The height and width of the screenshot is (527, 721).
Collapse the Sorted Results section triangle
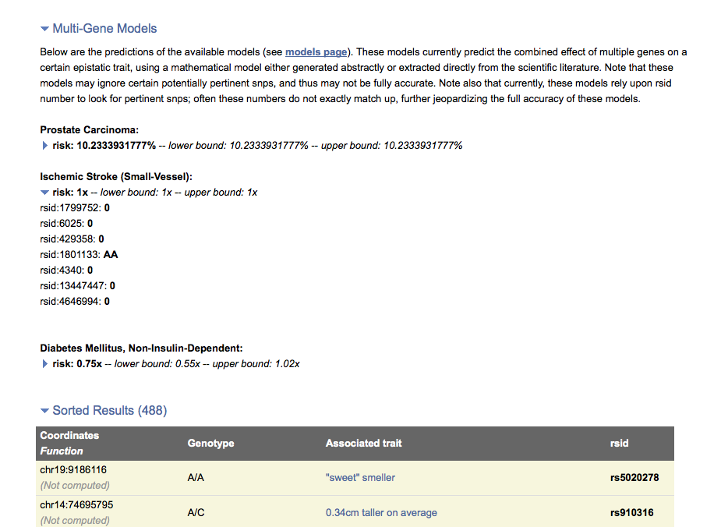point(44,411)
